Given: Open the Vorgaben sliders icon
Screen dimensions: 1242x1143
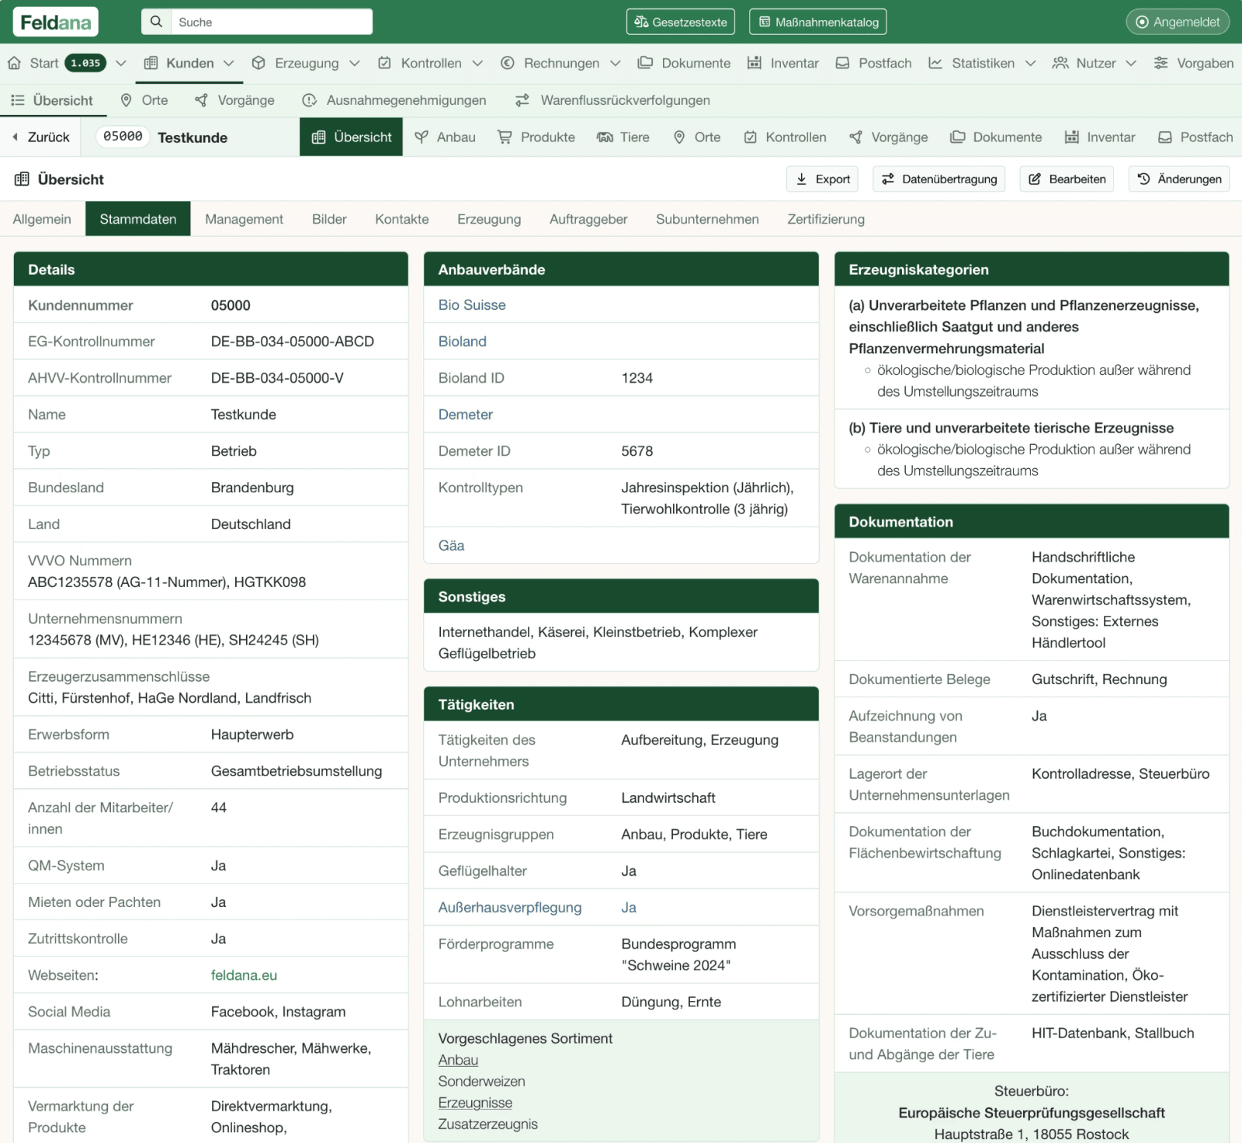Looking at the screenshot, I should click(1160, 63).
